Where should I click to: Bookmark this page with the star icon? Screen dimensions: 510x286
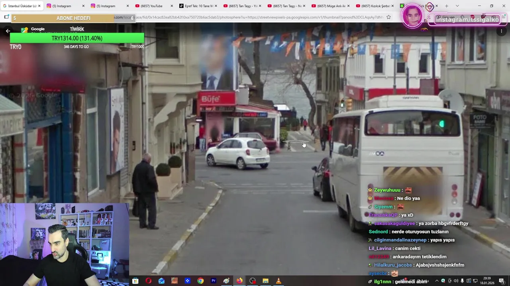point(388,17)
